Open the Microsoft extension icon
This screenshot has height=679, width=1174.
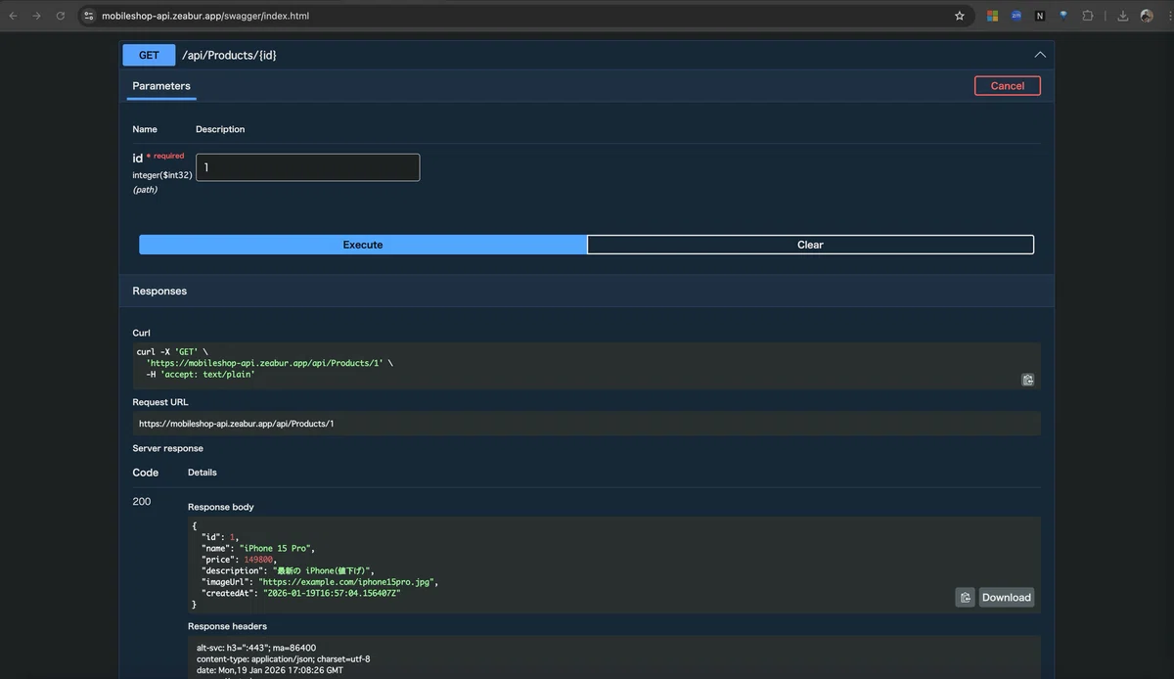click(992, 16)
